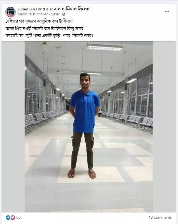Image resolution: width=178 pixels, height=224 pixels.
Task: Open the three-dot post options menu
Action: click(167, 12)
